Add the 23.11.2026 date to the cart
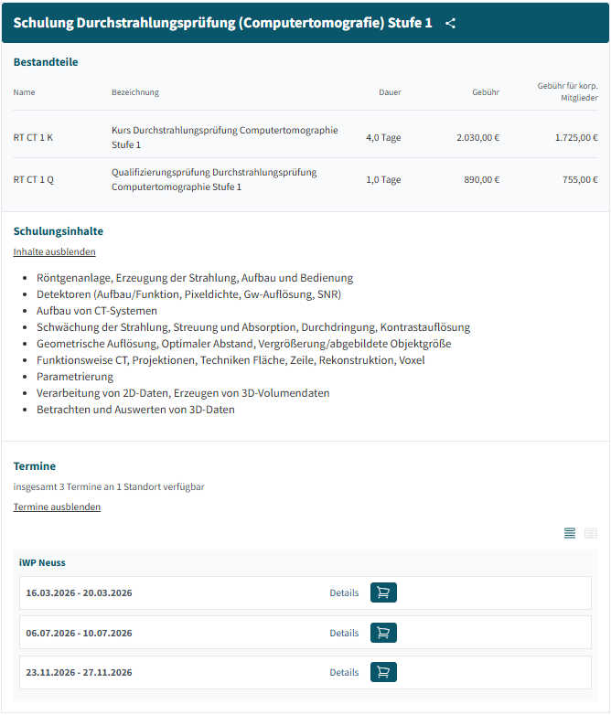Screen dimensions: 611x715 (383, 672)
